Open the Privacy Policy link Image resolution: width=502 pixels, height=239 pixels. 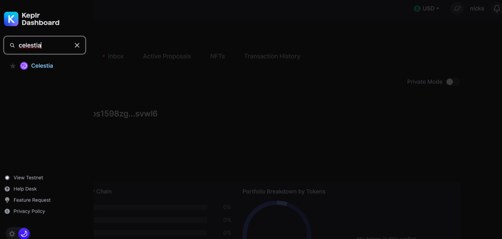(x=29, y=211)
